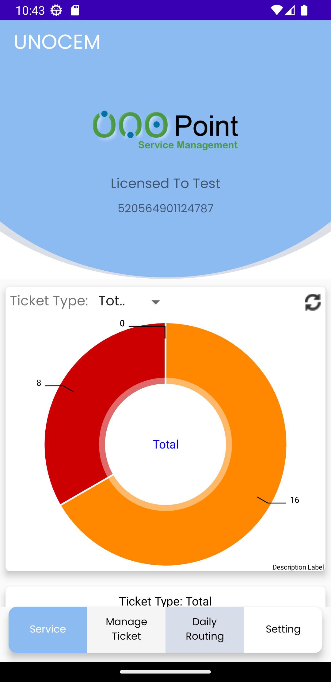Tap the Ticket Type: Total heading
This screenshot has width=331, height=682.
pyautogui.click(x=165, y=601)
